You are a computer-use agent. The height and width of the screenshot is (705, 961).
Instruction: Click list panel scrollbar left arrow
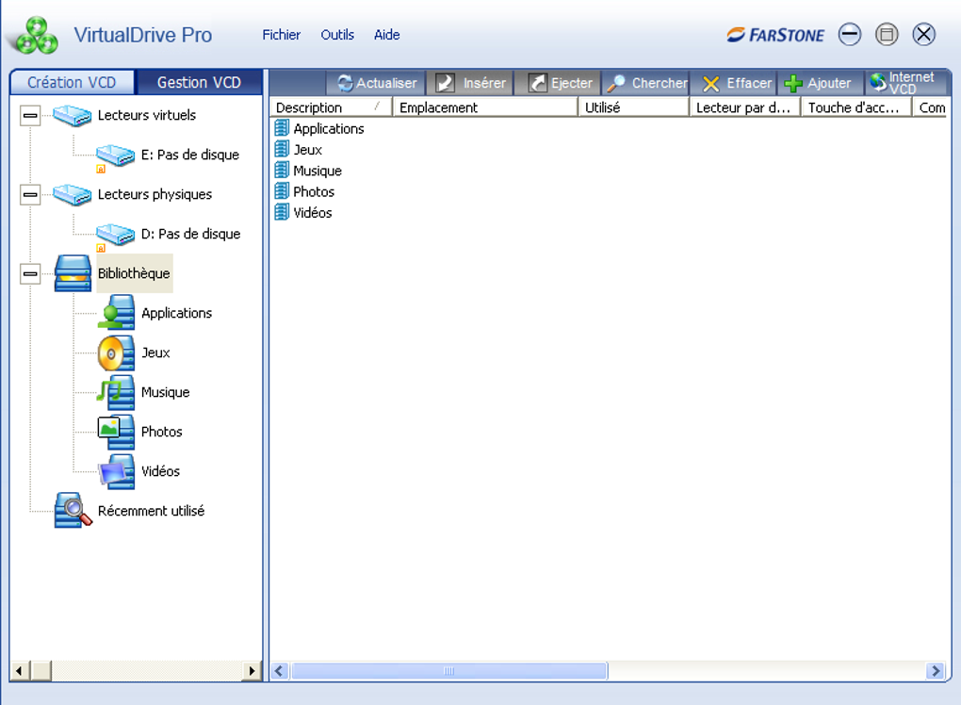[280, 671]
